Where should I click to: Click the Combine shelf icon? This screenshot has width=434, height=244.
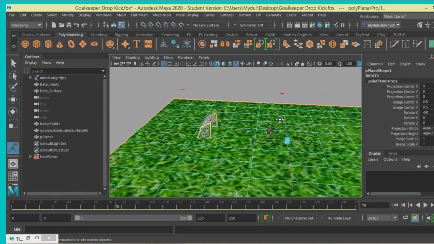click(202, 44)
